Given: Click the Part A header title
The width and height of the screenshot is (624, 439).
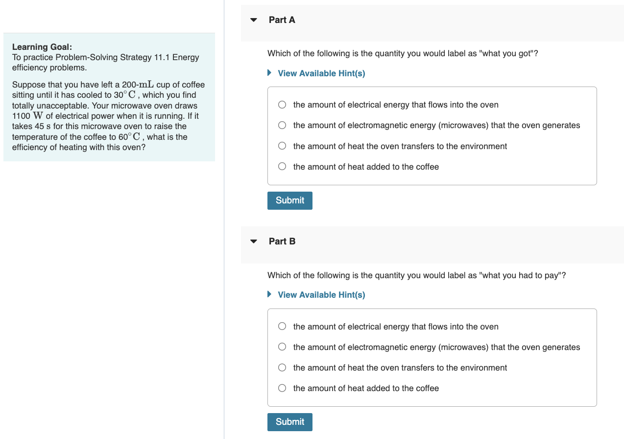Looking at the screenshot, I should pos(282,20).
